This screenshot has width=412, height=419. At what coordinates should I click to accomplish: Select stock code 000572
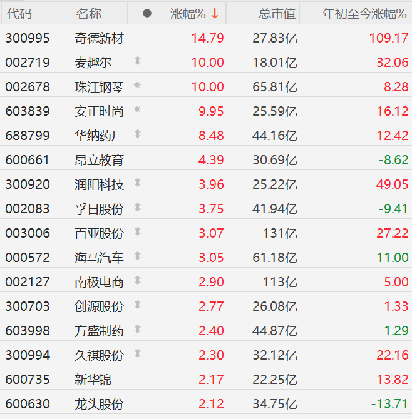tap(28, 258)
